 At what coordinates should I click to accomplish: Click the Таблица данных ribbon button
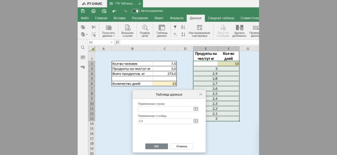pos(162,31)
